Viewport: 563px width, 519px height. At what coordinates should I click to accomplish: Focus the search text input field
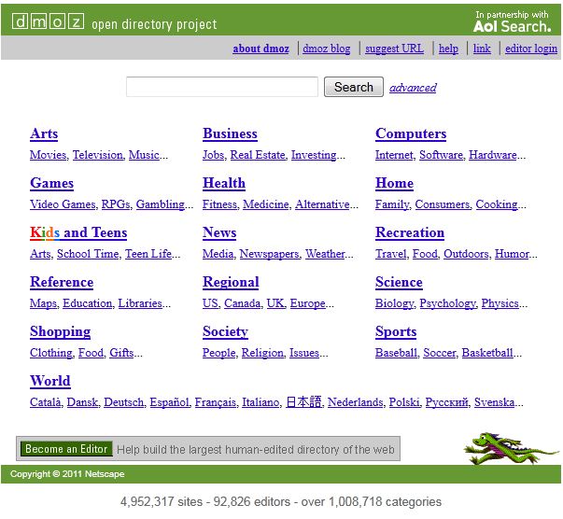(222, 87)
